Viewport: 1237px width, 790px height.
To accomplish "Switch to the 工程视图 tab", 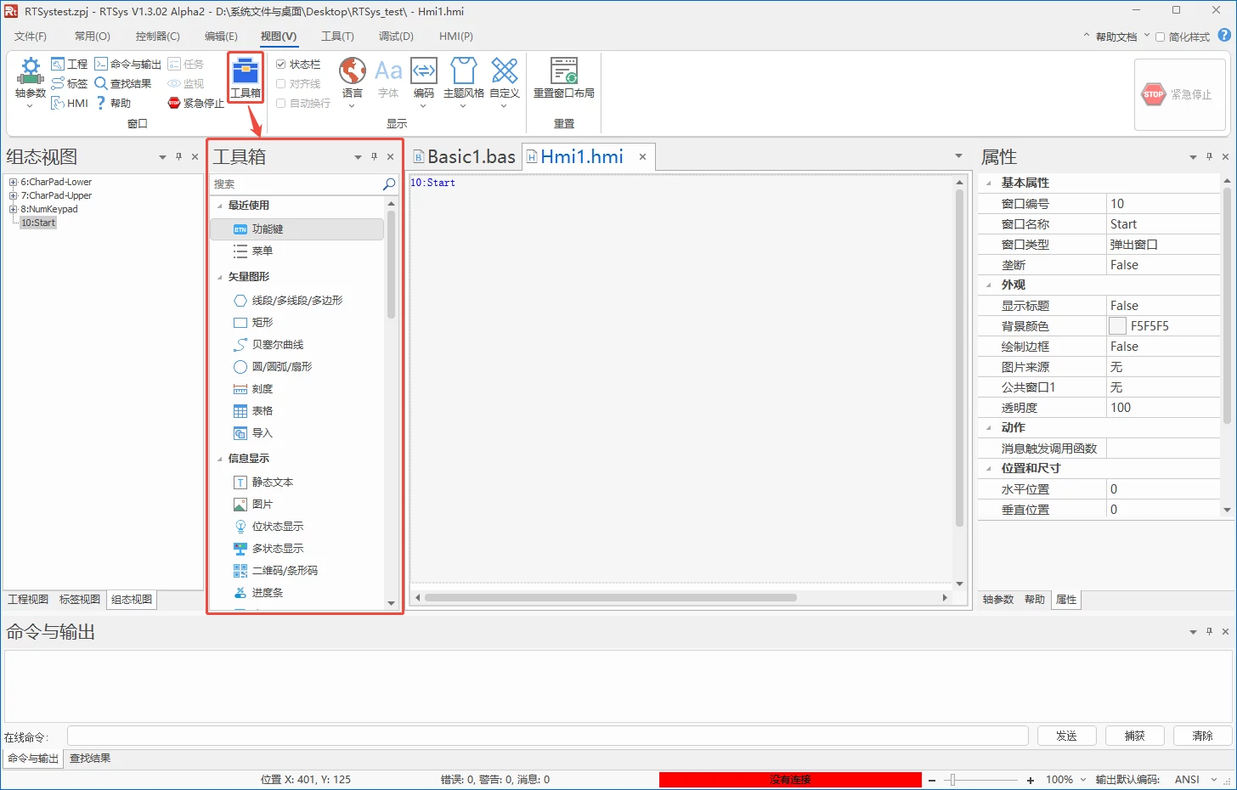I will coord(28,600).
